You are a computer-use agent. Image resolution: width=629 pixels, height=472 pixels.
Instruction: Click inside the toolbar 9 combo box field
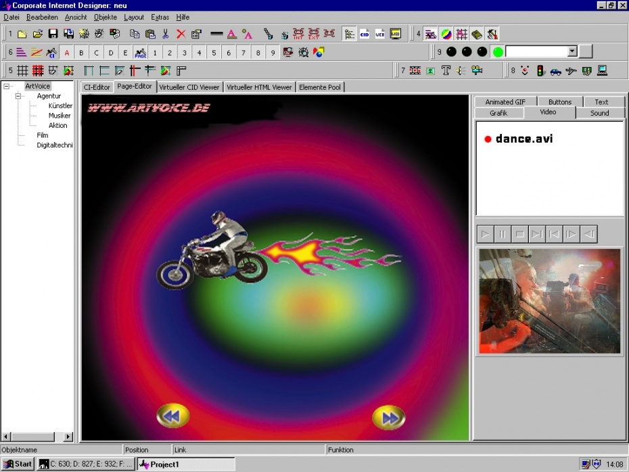(x=537, y=52)
